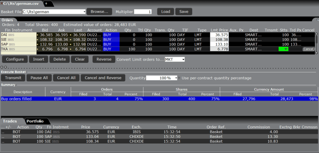Collapse the panel with the up arrow circle
Viewport: 319px width, 153px height.
[x=2, y=67]
